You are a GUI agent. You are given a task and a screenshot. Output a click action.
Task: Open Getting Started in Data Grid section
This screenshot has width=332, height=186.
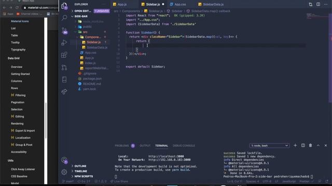point(20,74)
